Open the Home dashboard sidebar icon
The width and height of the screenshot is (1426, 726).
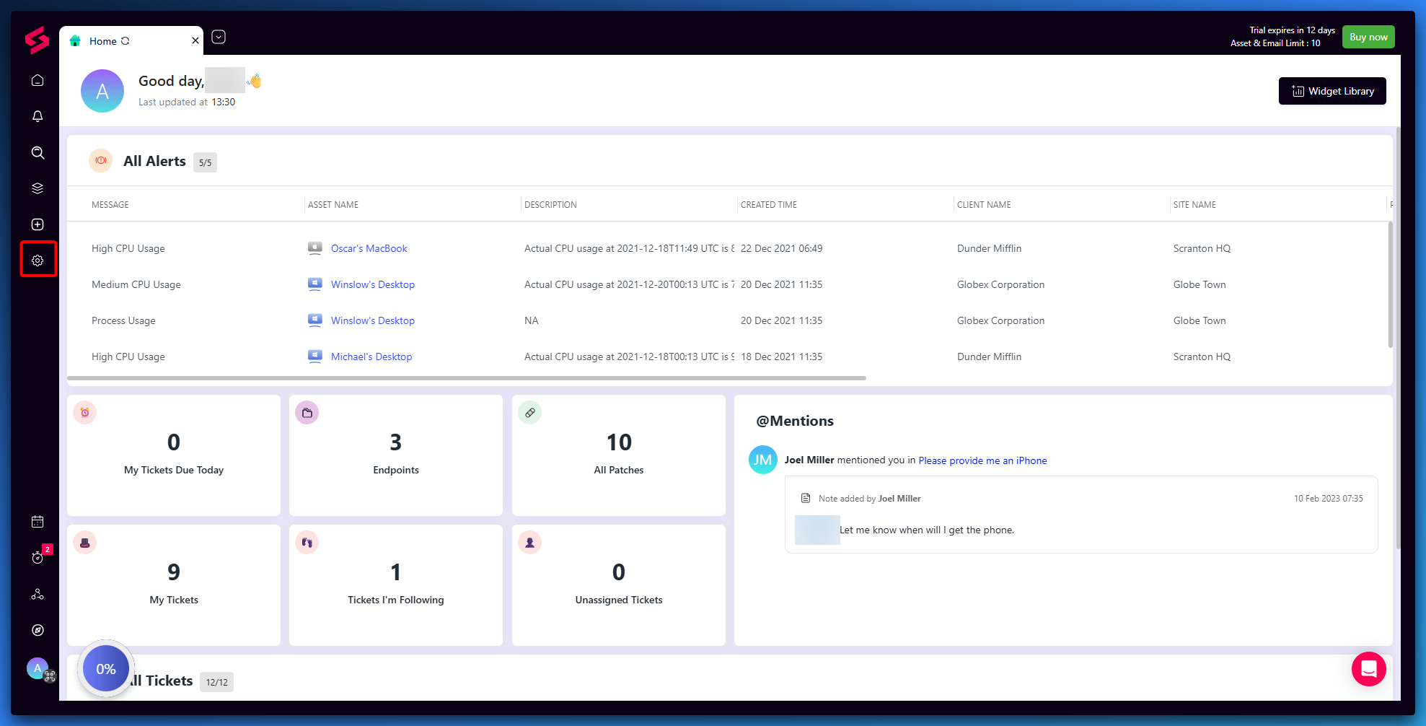coord(38,80)
